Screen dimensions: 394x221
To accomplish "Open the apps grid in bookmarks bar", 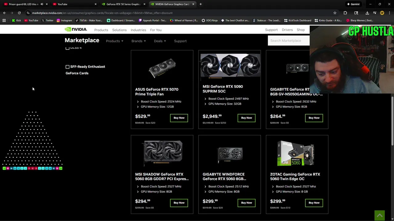I will 4,21.
